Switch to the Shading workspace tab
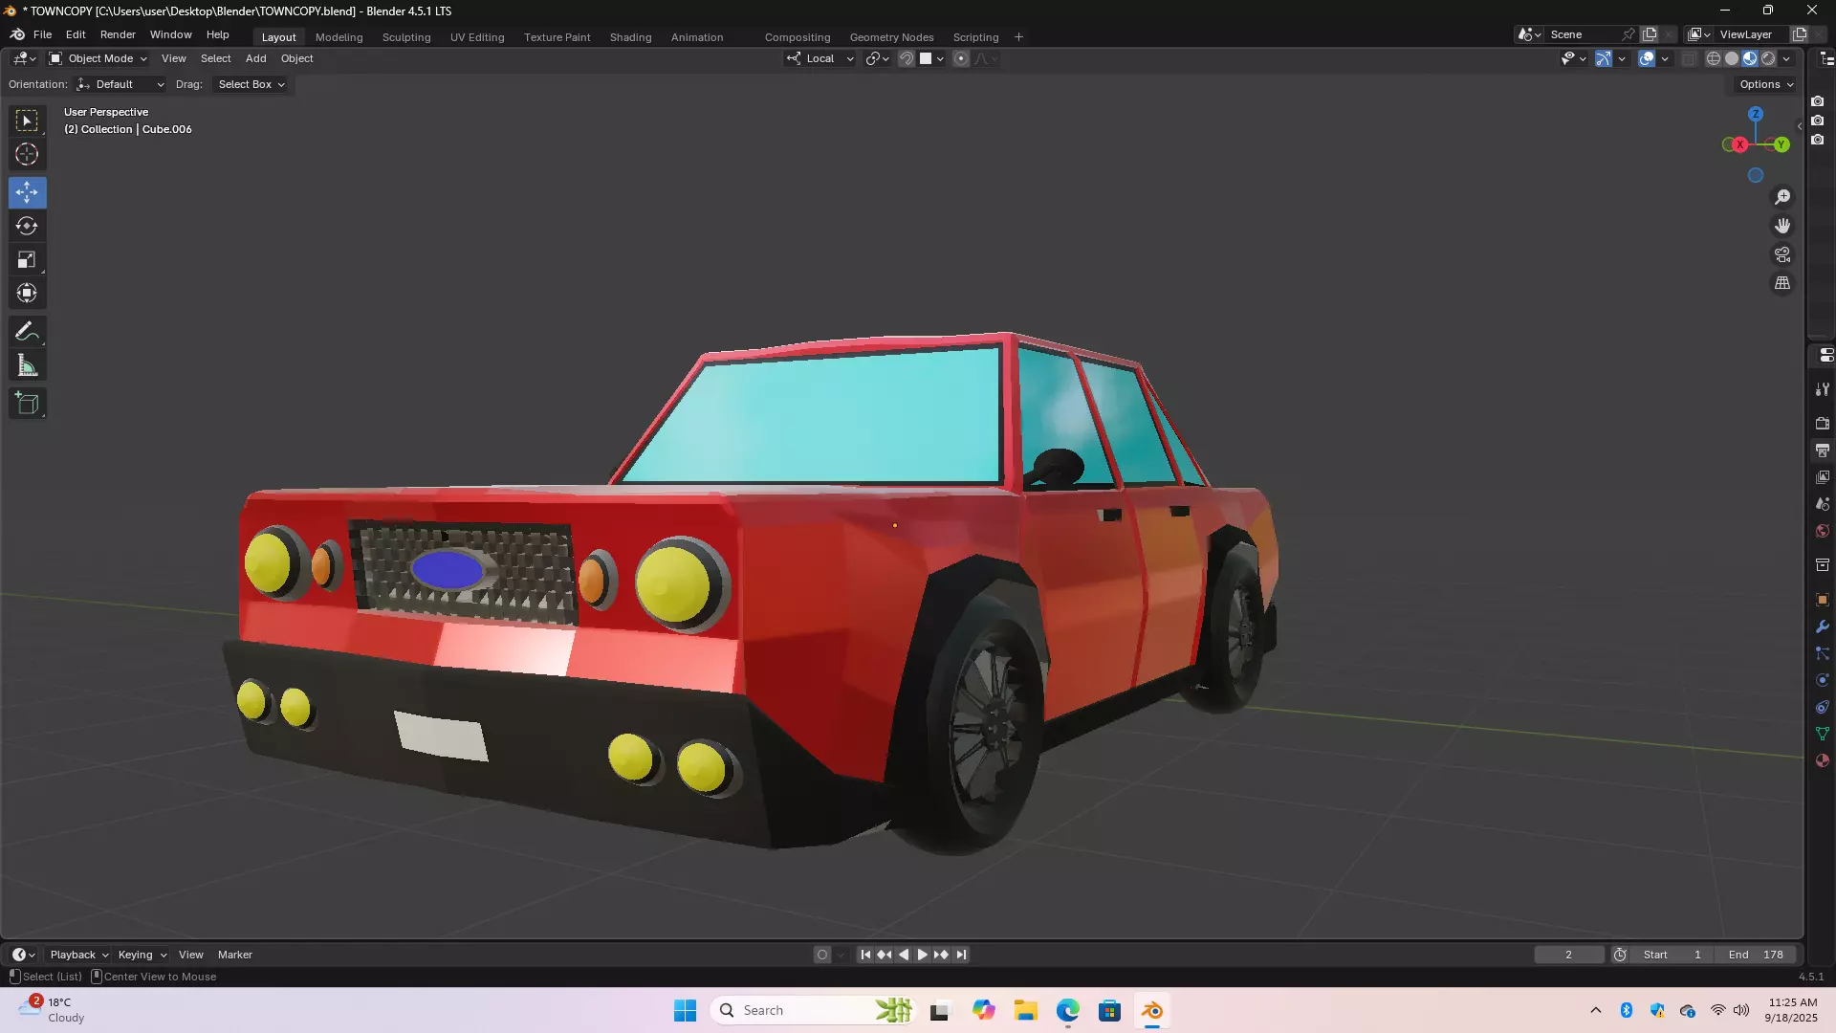Viewport: 1836px width, 1033px height. [630, 37]
